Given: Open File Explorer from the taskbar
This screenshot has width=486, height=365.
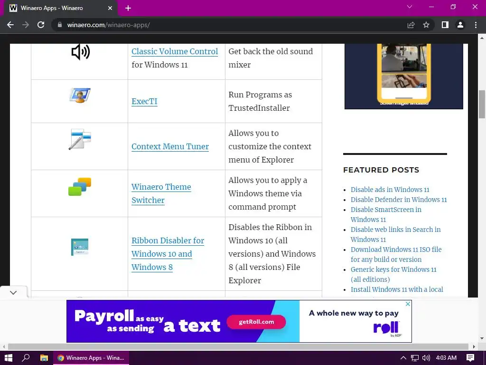Looking at the screenshot, I should (x=44, y=358).
